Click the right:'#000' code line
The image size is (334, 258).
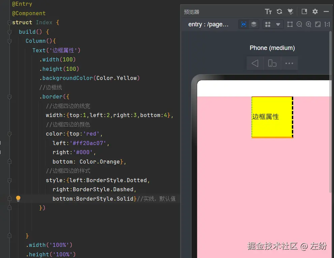[74, 152]
